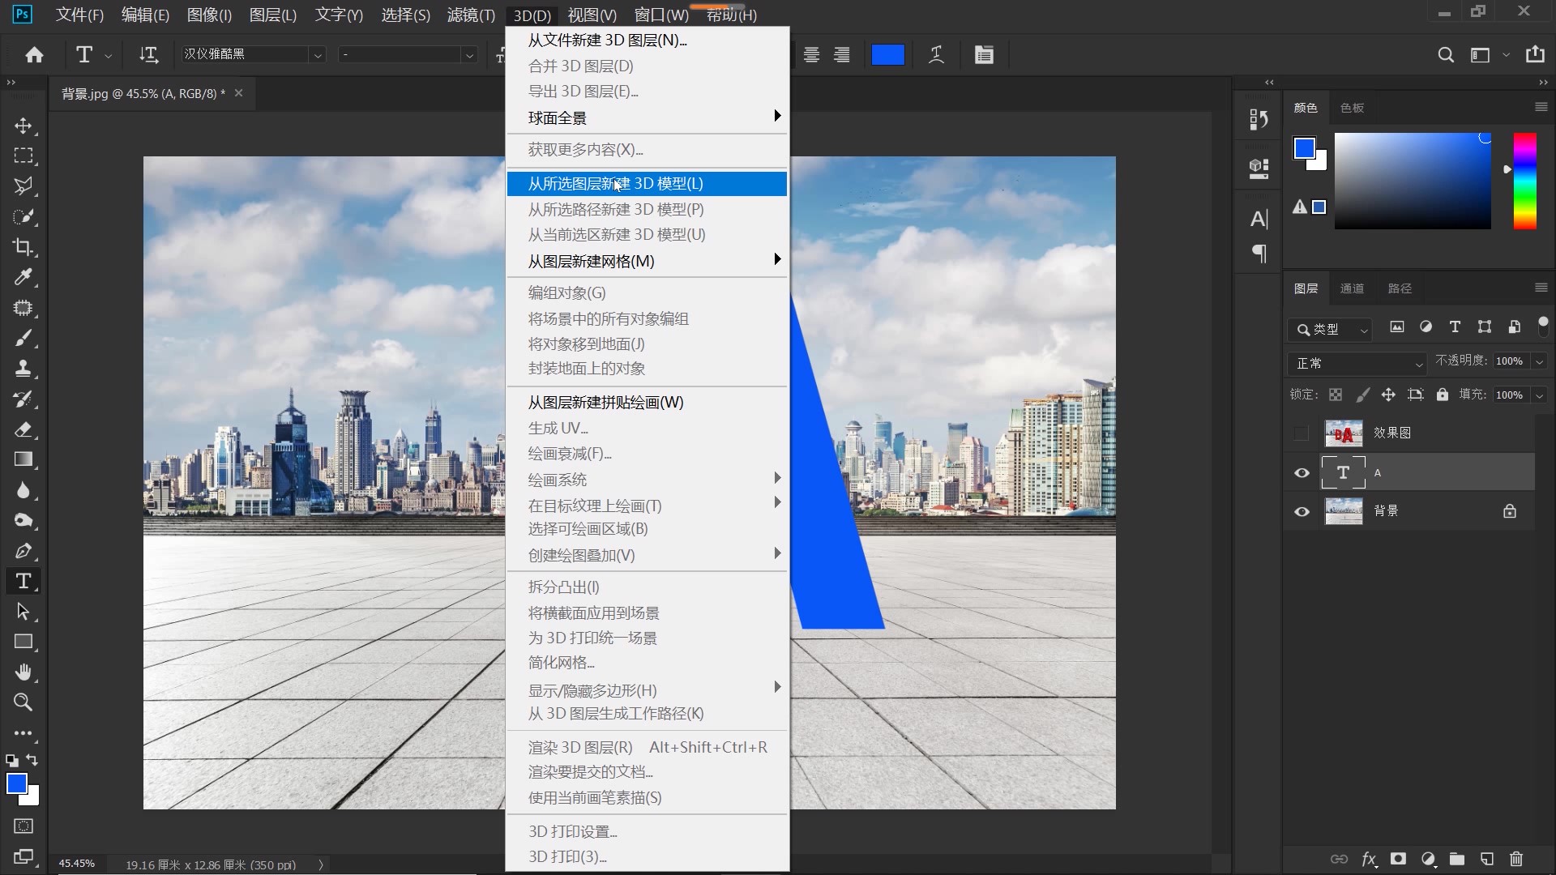The height and width of the screenshot is (875, 1556).
Task: Open the opacity 100% dropdown arrow
Action: 1539,361
